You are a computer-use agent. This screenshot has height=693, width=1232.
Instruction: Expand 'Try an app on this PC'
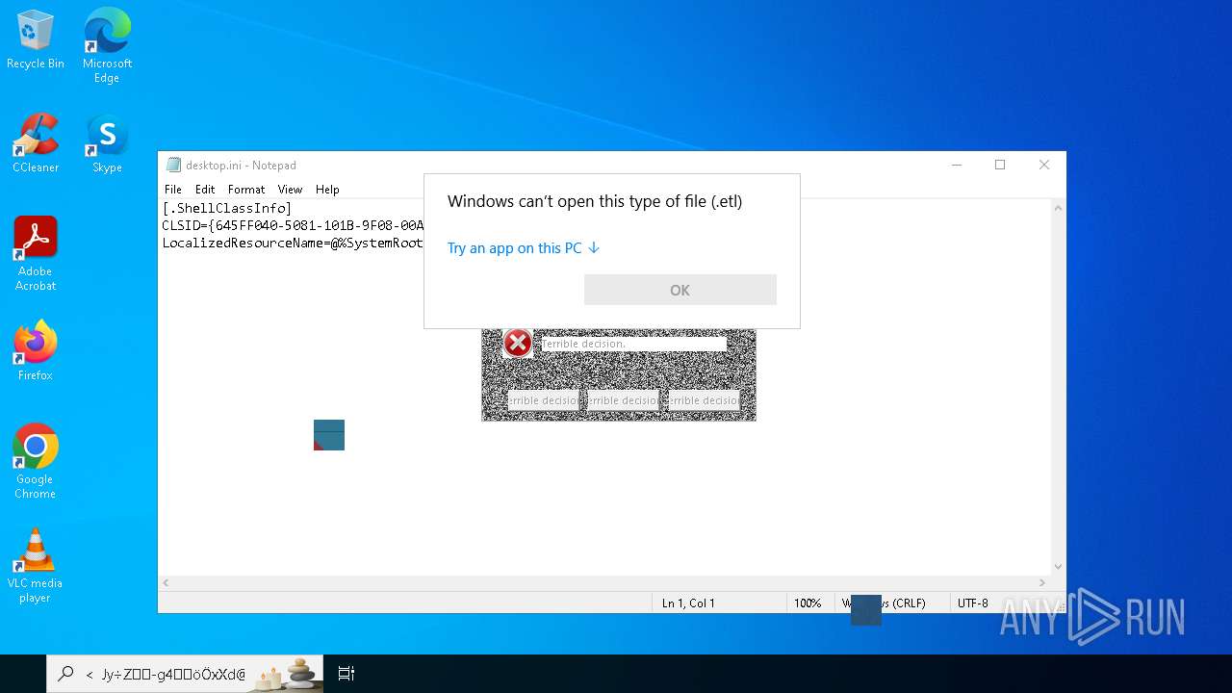(524, 248)
